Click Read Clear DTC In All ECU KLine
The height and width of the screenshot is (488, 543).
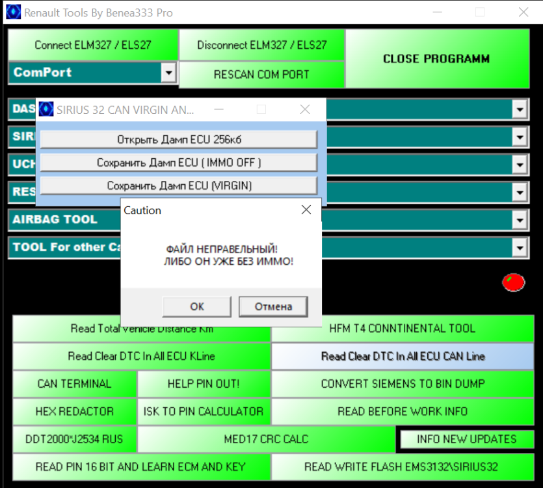(x=141, y=357)
